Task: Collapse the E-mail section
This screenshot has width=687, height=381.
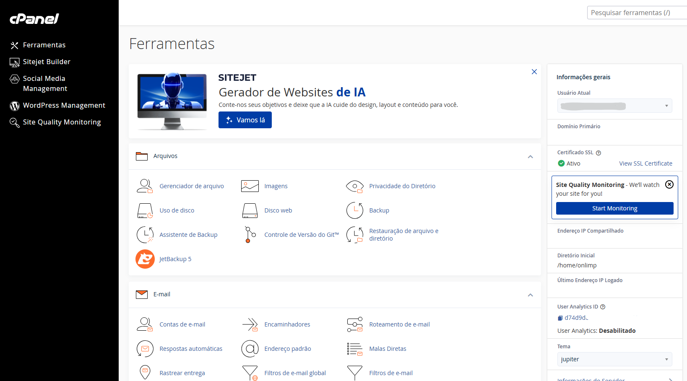Action: [530, 295]
